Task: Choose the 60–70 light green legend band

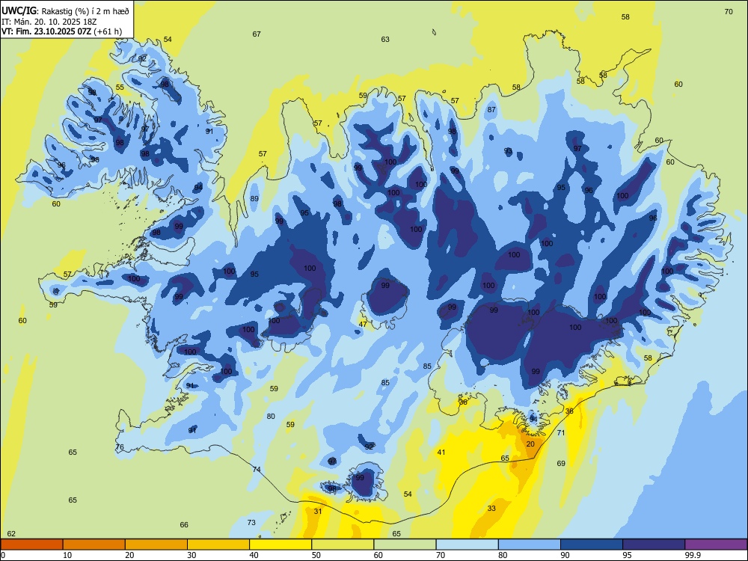Action: pos(405,545)
